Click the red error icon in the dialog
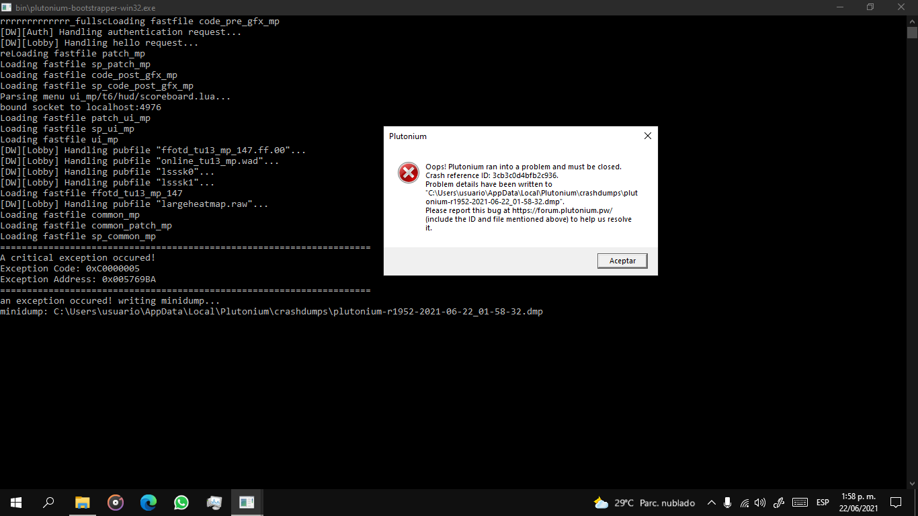The width and height of the screenshot is (918, 516). tap(409, 173)
